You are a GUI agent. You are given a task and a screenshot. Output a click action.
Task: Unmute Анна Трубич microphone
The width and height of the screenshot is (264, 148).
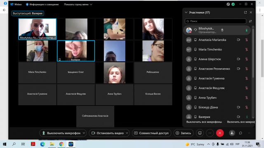tap(247, 98)
